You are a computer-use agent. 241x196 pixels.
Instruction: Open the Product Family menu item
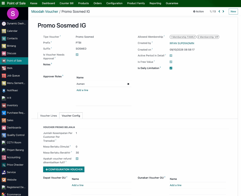click(136, 3)
